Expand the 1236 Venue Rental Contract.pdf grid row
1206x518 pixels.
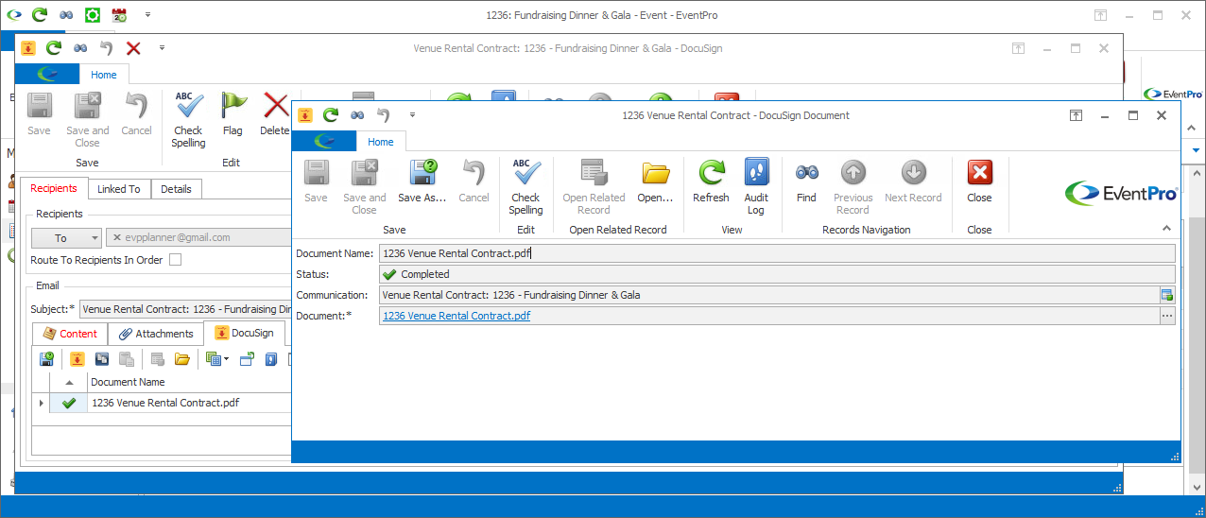[40, 403]
